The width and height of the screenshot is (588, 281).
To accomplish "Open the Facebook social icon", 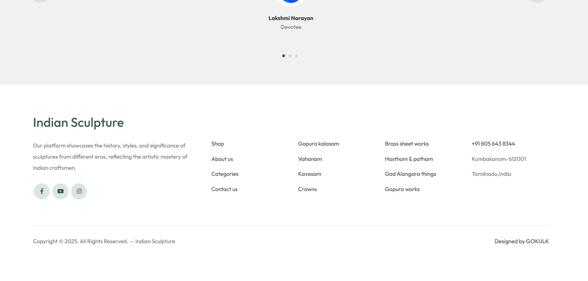I will click(x=42, y=191).
